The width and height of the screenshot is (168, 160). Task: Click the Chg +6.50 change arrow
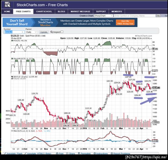[151, 38]
